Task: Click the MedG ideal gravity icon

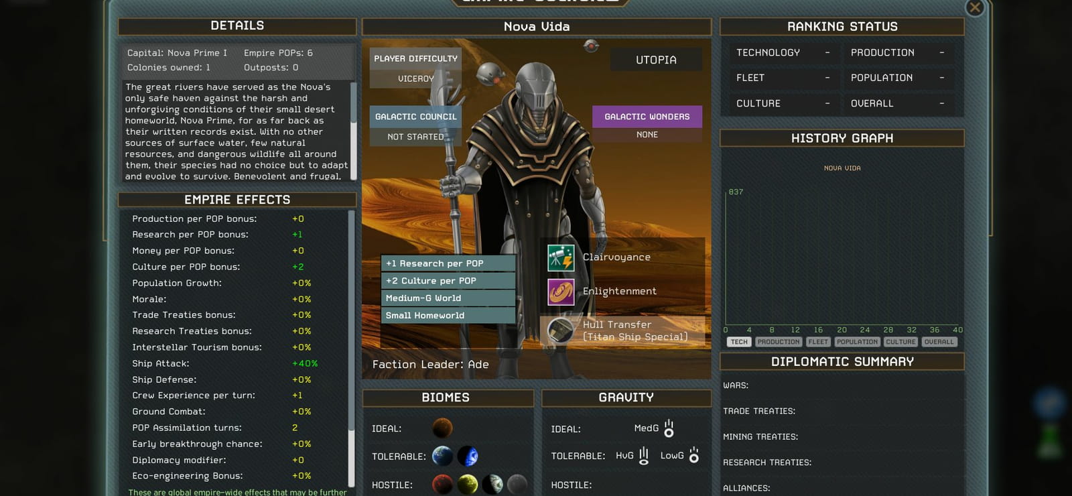Action: click(669, 428)
